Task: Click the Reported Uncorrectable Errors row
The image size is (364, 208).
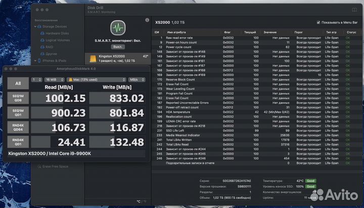Action: point(256,102)
